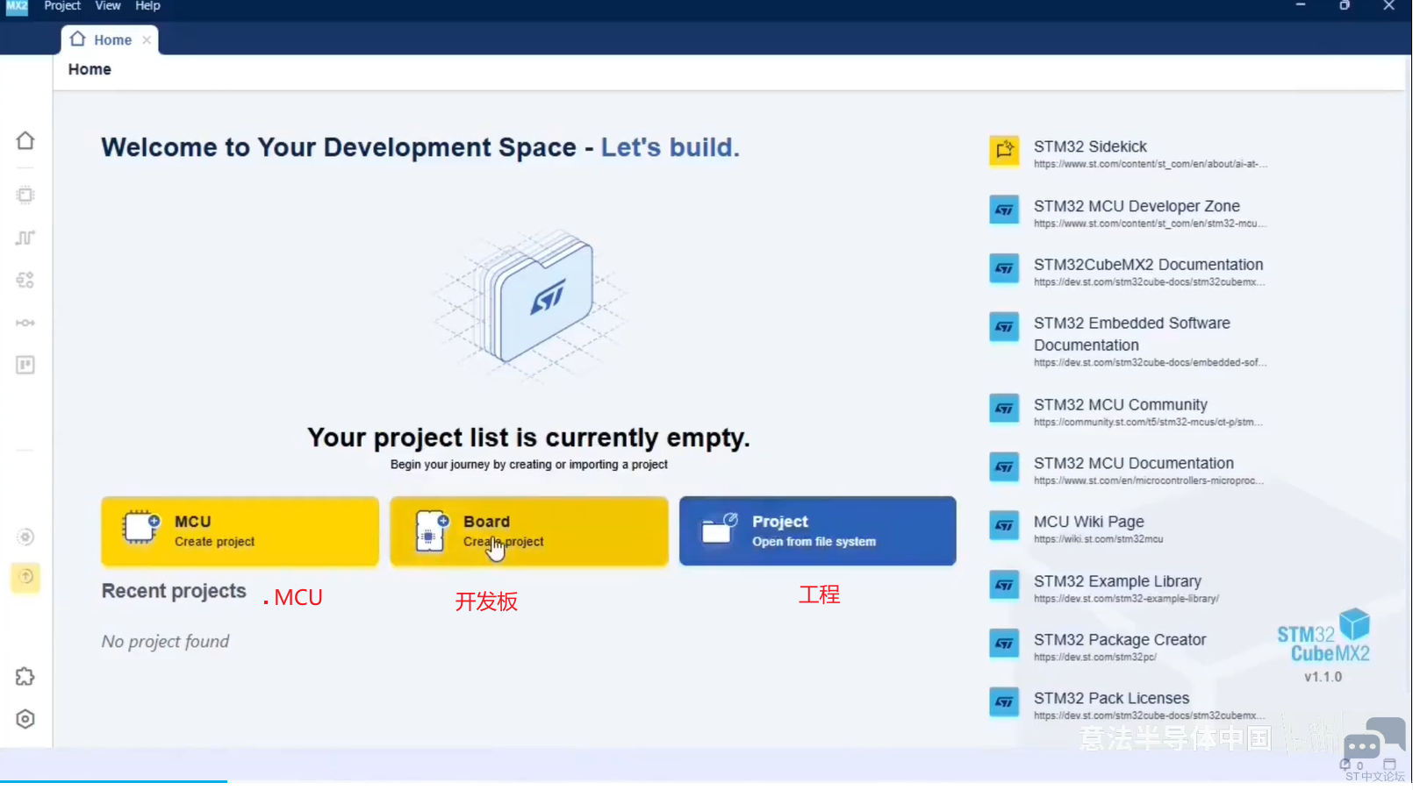Open the peripherals configuration sidebar icon

(25, 280)
